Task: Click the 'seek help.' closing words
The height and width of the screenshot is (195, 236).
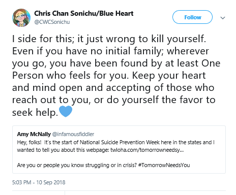Action: click(x=35, y=112)
